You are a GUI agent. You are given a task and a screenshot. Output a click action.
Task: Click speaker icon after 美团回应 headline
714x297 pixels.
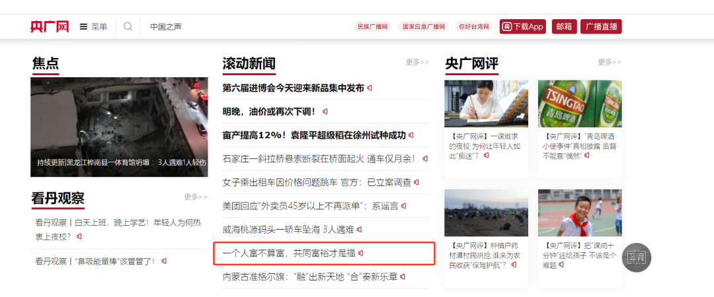tap(403, 206)
